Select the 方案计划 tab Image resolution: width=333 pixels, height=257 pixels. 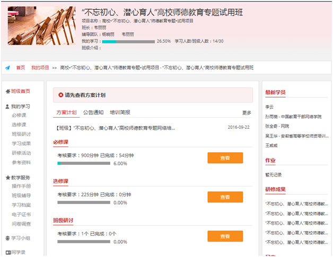(66, 112)
